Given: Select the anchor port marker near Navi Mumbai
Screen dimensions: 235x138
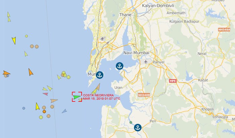Looking at the screenshot, I should pyautogui.click(x=120, y=66).
